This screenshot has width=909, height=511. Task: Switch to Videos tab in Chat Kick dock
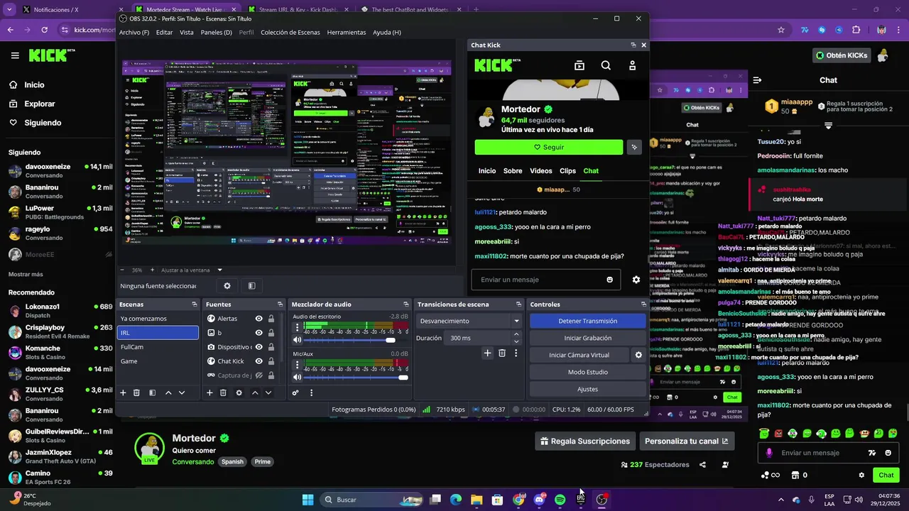pos(540,171)
